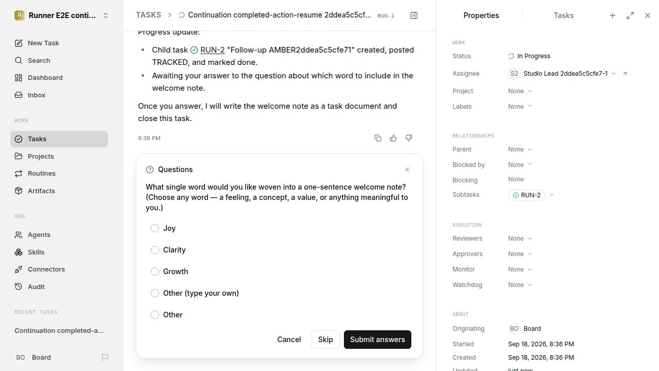Switch to the Tasks tab in right panel
Image resolution: width=659 pixels, height=371 pixels.
(x=563, y=15)
